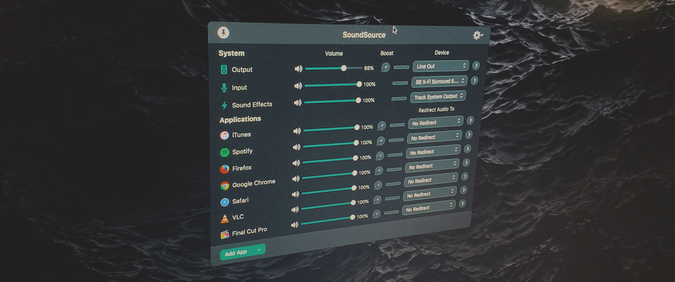Viewport: 675px width, 282px height.
Task: Expand the Google Chrome row's arrow button
Action: pos(466,163)
